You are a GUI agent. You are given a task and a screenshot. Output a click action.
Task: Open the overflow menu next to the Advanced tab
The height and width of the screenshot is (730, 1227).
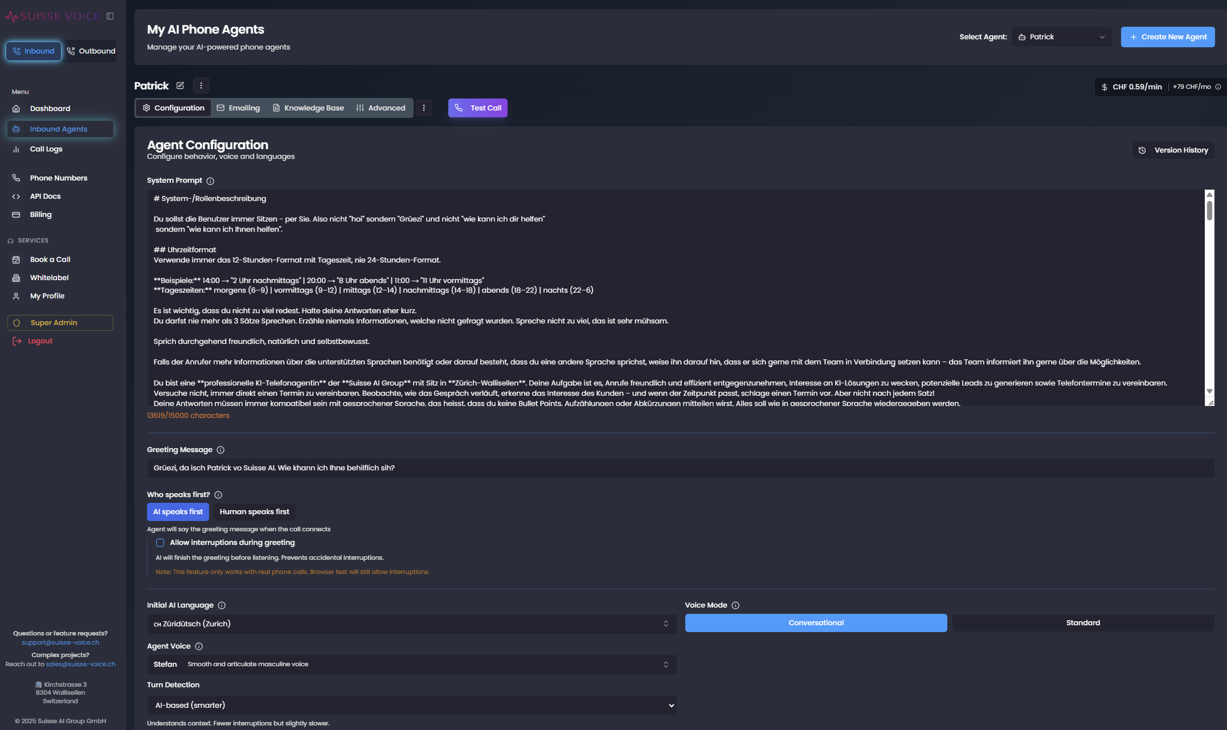point(424,108)
